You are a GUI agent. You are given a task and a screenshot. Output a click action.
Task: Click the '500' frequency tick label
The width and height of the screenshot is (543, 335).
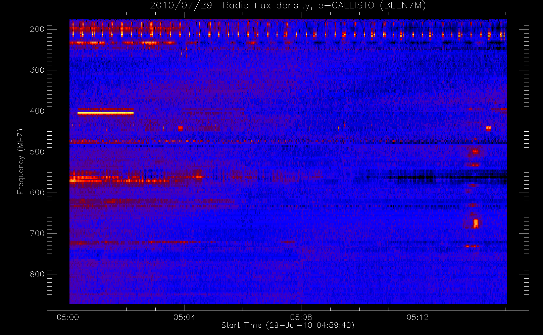[37, 152]
